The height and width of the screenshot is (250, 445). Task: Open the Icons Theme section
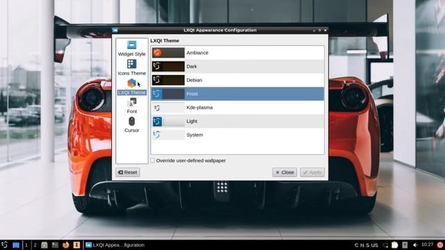(131, 67)
